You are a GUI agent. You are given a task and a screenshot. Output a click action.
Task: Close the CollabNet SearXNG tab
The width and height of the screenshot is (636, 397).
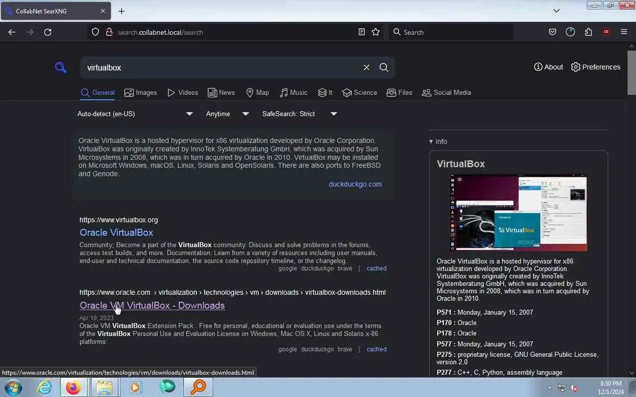pos(103,11)
